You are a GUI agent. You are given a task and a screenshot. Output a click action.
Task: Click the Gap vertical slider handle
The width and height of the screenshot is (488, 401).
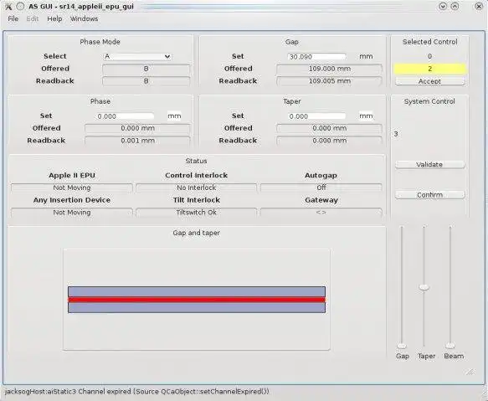tap(402, 346)
